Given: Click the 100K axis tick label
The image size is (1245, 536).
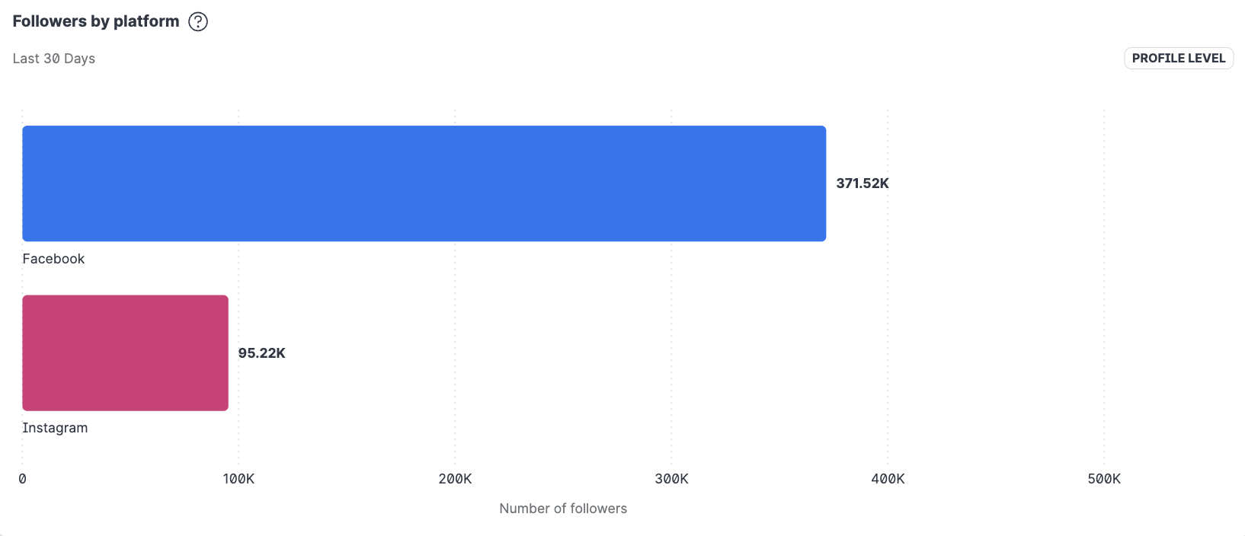Looking at the screenshot, I should point(238,479).
